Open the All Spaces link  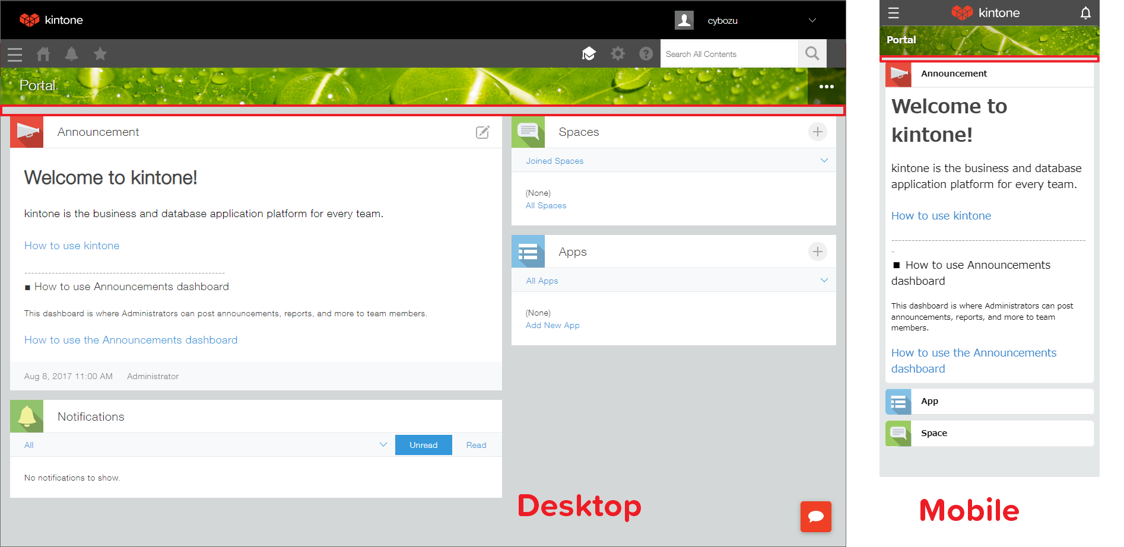(x=546, y=205)
